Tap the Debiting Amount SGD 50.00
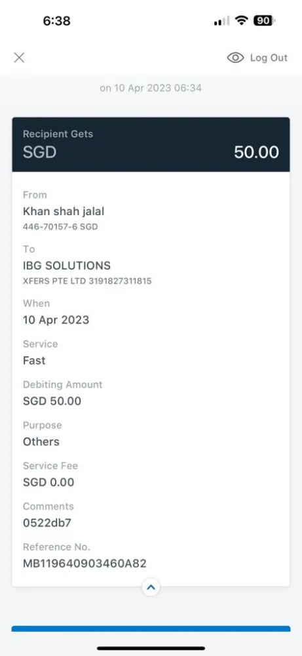Viewport: 302px width, 656px height. click(52, 401)
